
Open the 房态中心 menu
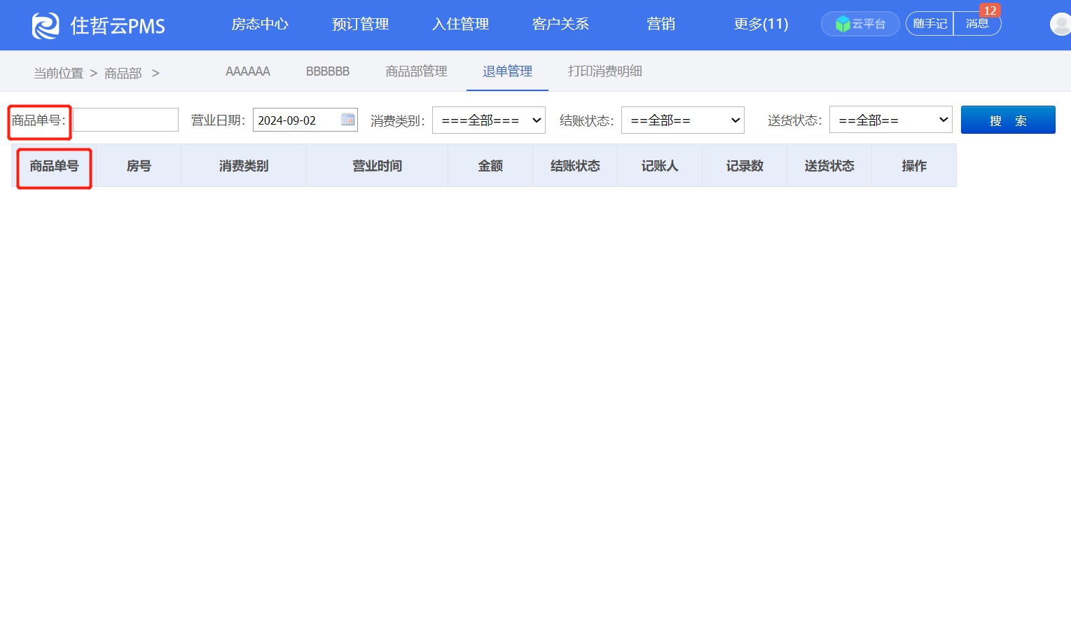[260, 25]
